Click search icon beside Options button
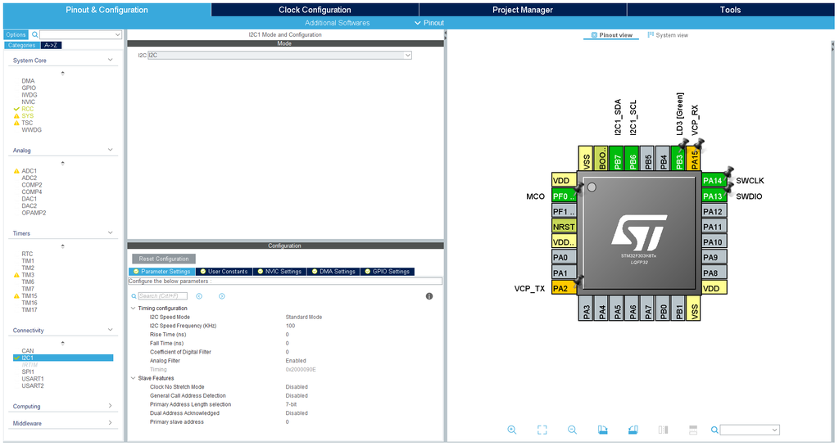The image size is (839, 446). click(x=34, y=34)
